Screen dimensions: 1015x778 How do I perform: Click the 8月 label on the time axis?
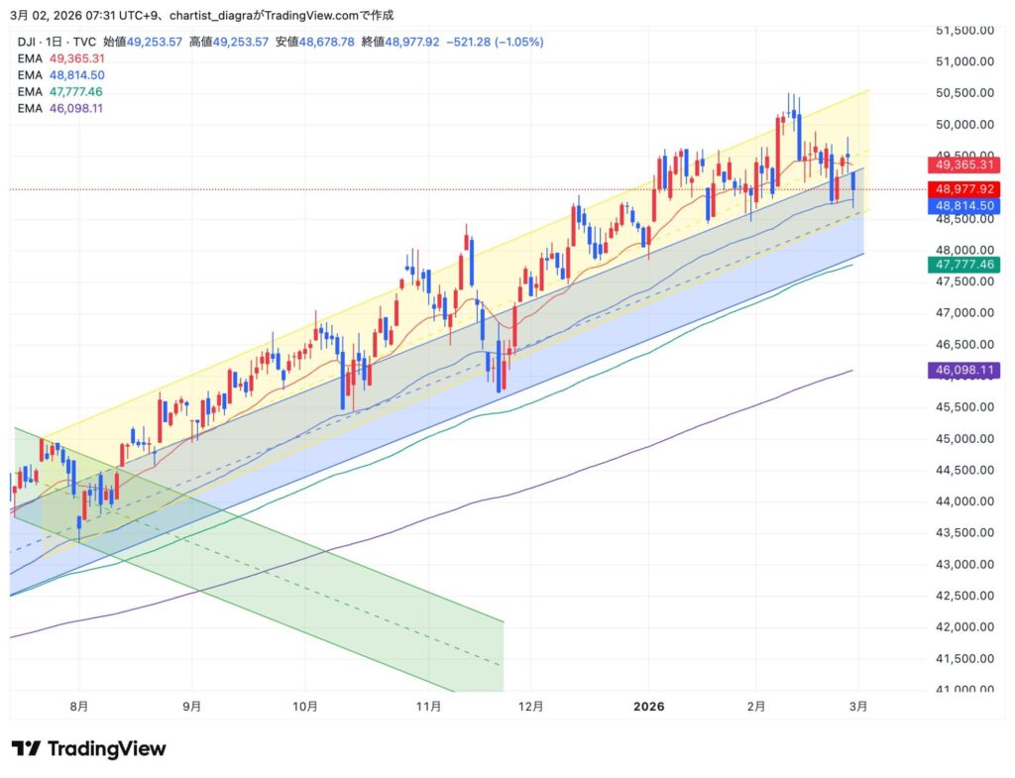(79, 707)
